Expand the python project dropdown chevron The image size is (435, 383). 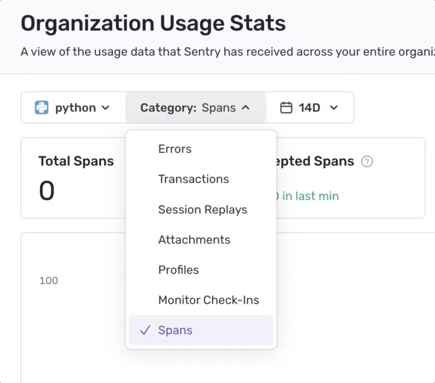pyautogui.click(x=106, y=108)
